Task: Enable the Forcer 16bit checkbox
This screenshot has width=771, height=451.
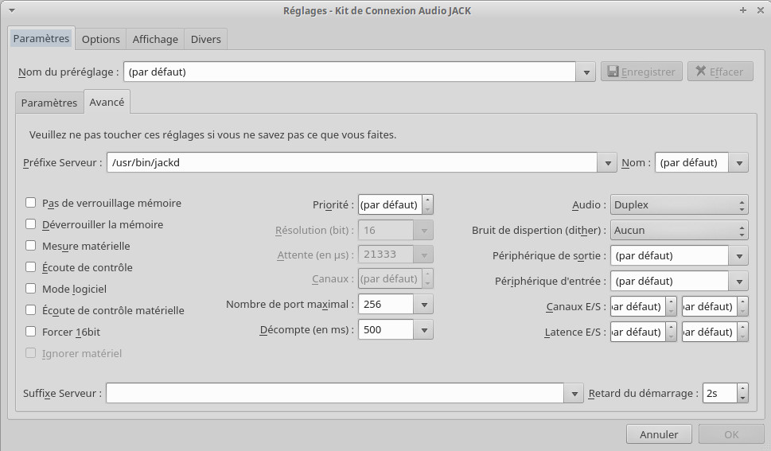Action: 30,332
